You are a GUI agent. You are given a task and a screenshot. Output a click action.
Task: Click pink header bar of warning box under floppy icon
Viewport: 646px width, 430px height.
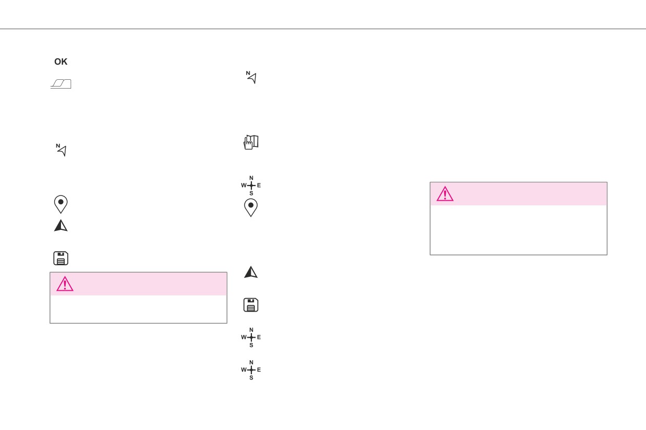click(x=138, y=284)
